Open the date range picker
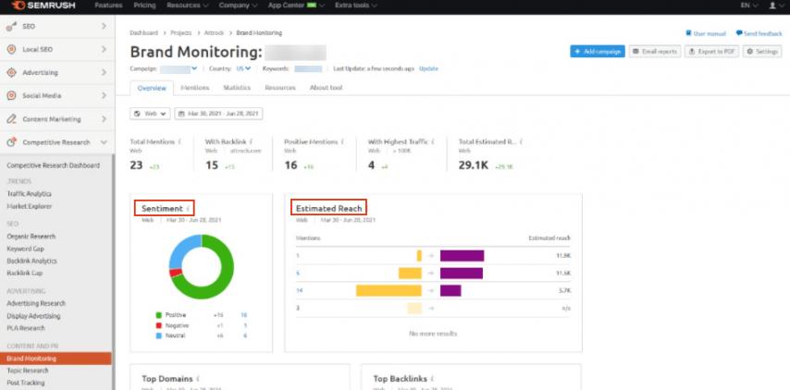The width and height of the screenshot is (790, 390). [218, 114]
